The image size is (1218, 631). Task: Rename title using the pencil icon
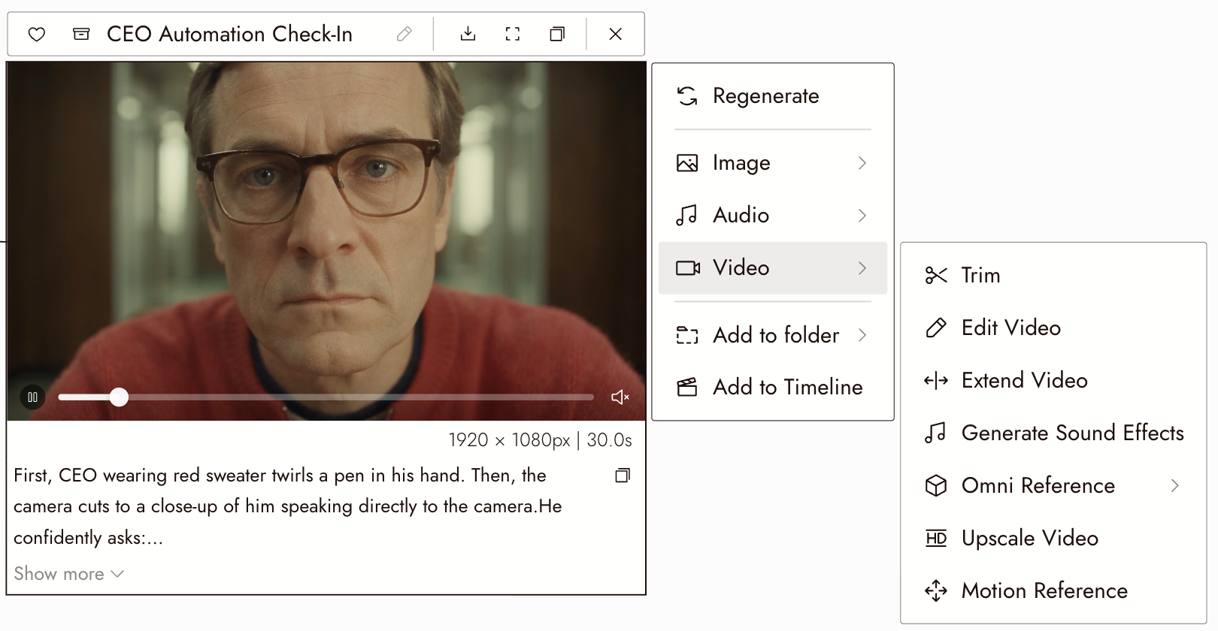click(x=404, y=34)
